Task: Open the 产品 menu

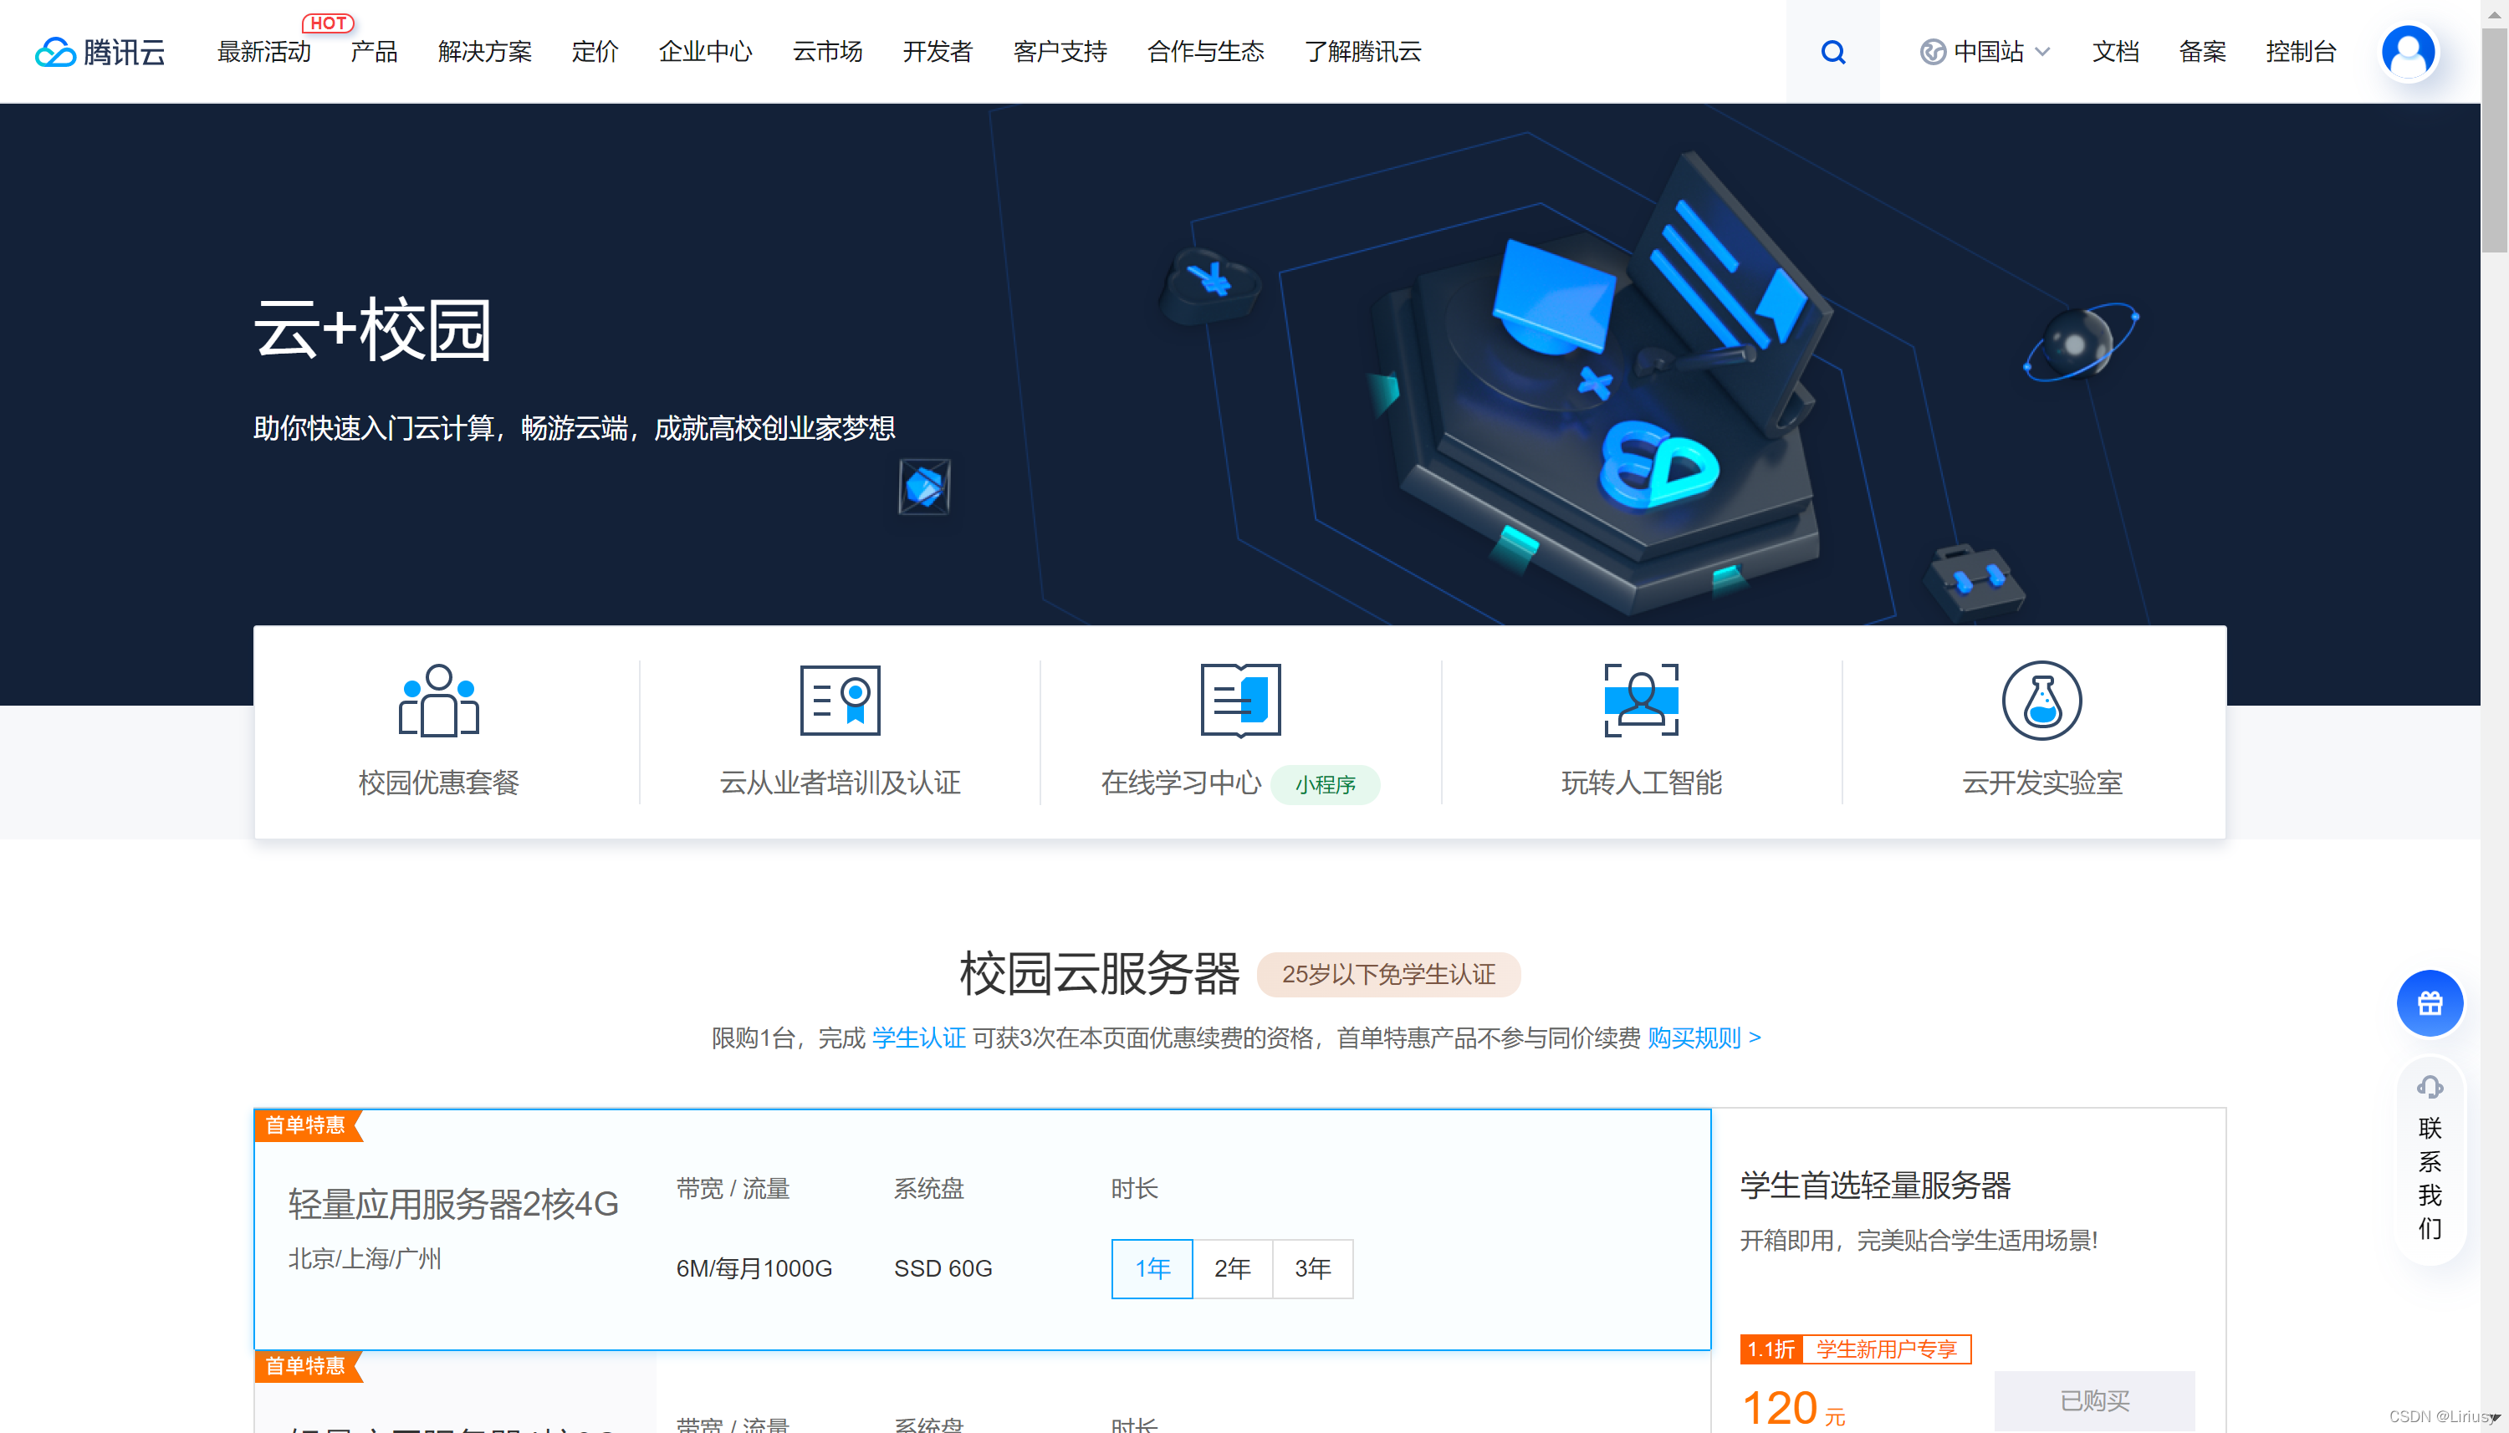Action: (x=374, y=51)
